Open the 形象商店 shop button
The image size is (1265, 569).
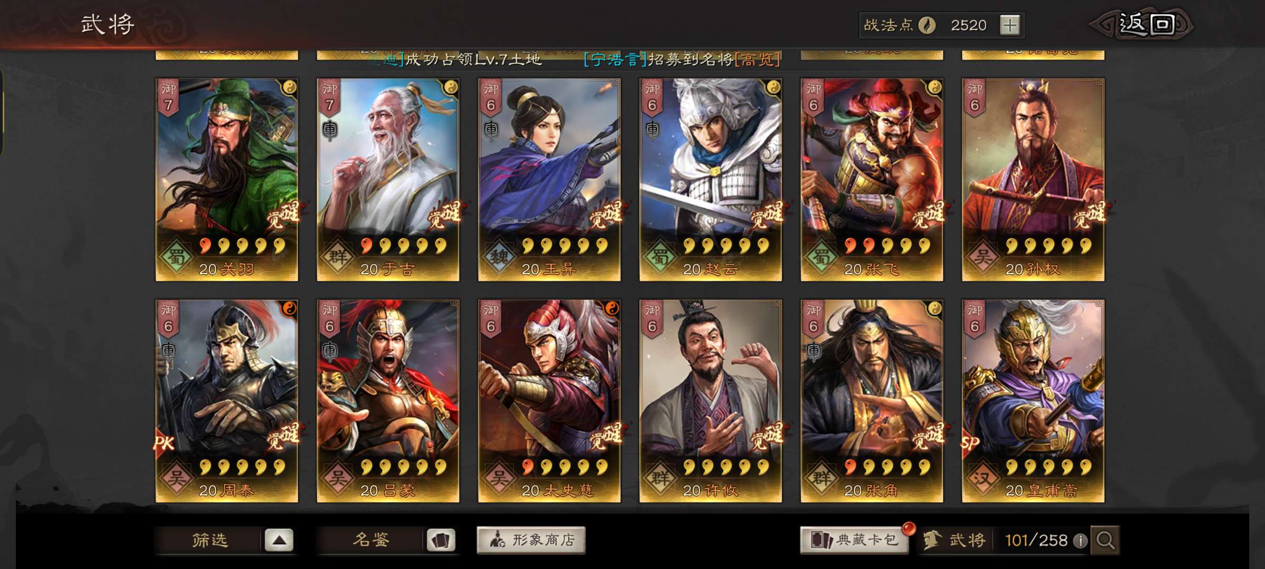click(531, 540)
